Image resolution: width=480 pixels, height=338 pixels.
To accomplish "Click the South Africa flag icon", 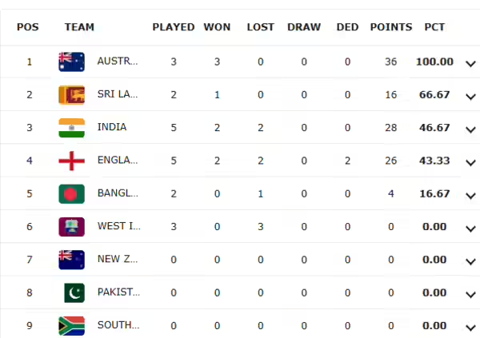I will pyautogui.click(x=72, y=325).
